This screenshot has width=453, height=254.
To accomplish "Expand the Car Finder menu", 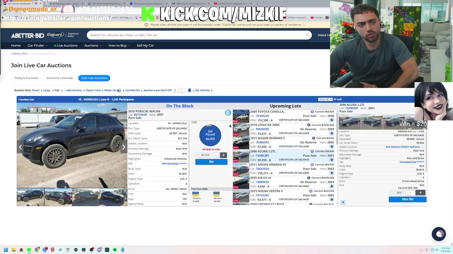I will [x=37, y=46].
